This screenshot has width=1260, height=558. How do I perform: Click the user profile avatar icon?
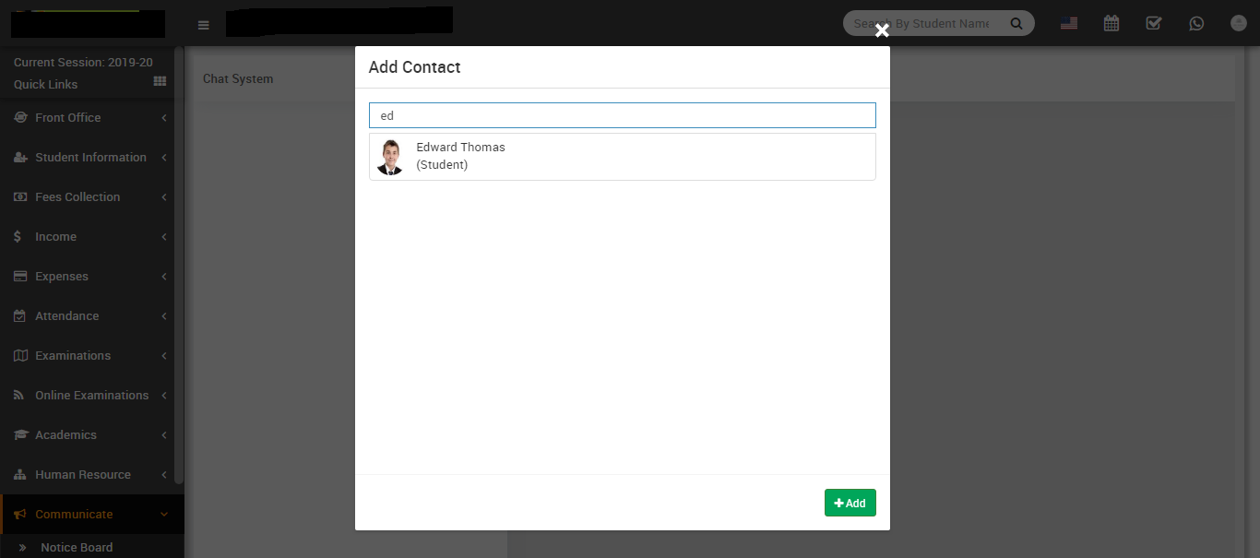[1239, 24]
